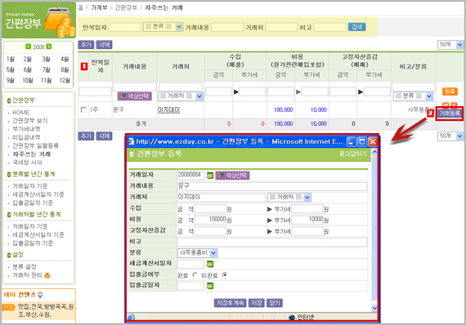Click the dialog scrollbar down arrow

tap(374, 308)
